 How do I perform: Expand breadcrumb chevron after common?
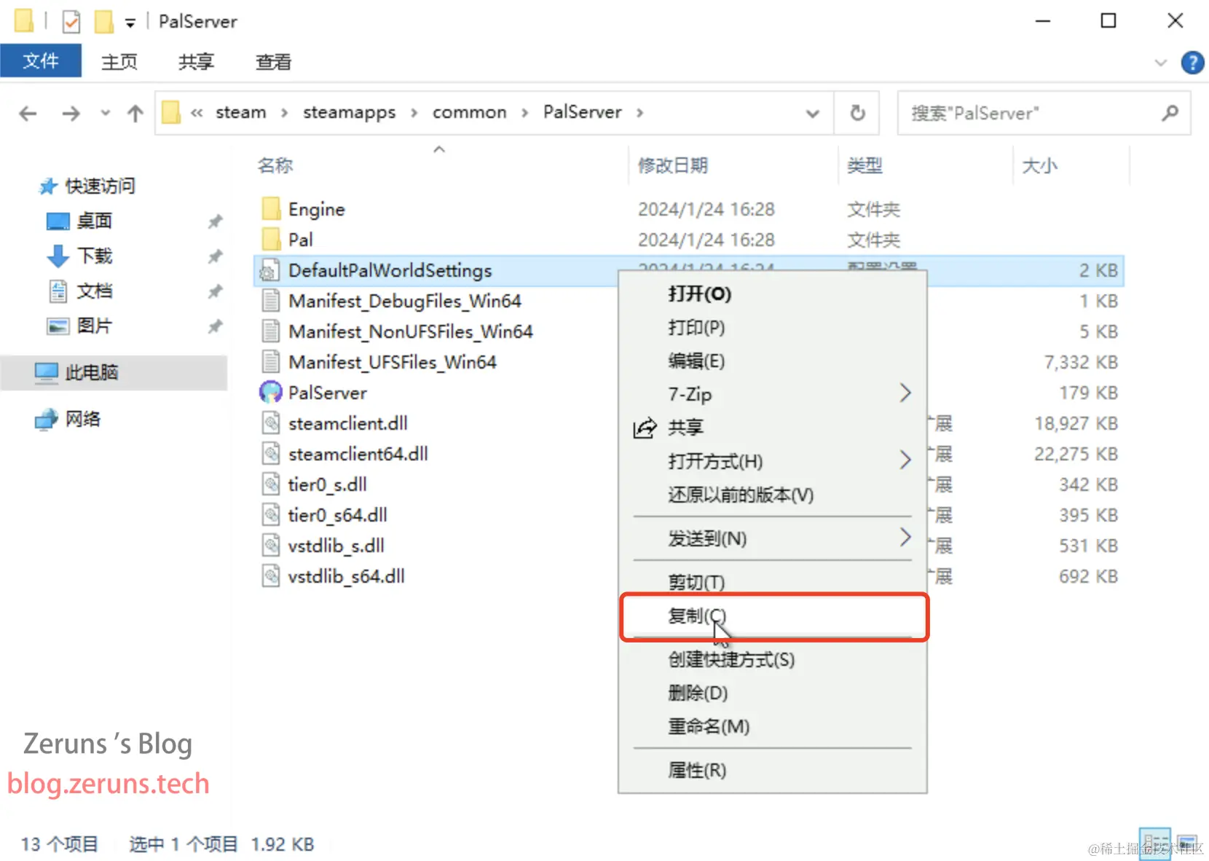click(524, 113)
